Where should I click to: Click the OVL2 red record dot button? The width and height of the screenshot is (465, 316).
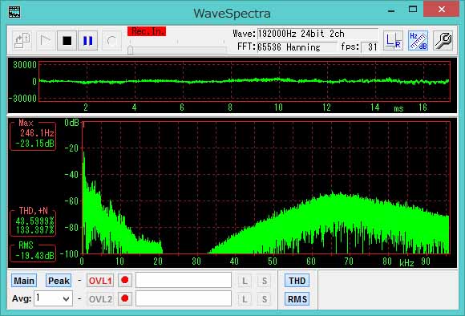click(125, 298)
